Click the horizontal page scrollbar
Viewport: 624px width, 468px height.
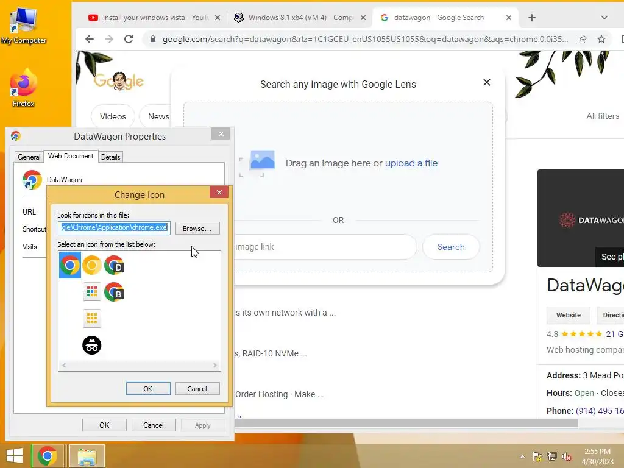pyautogui.click(x=406, y=424)
